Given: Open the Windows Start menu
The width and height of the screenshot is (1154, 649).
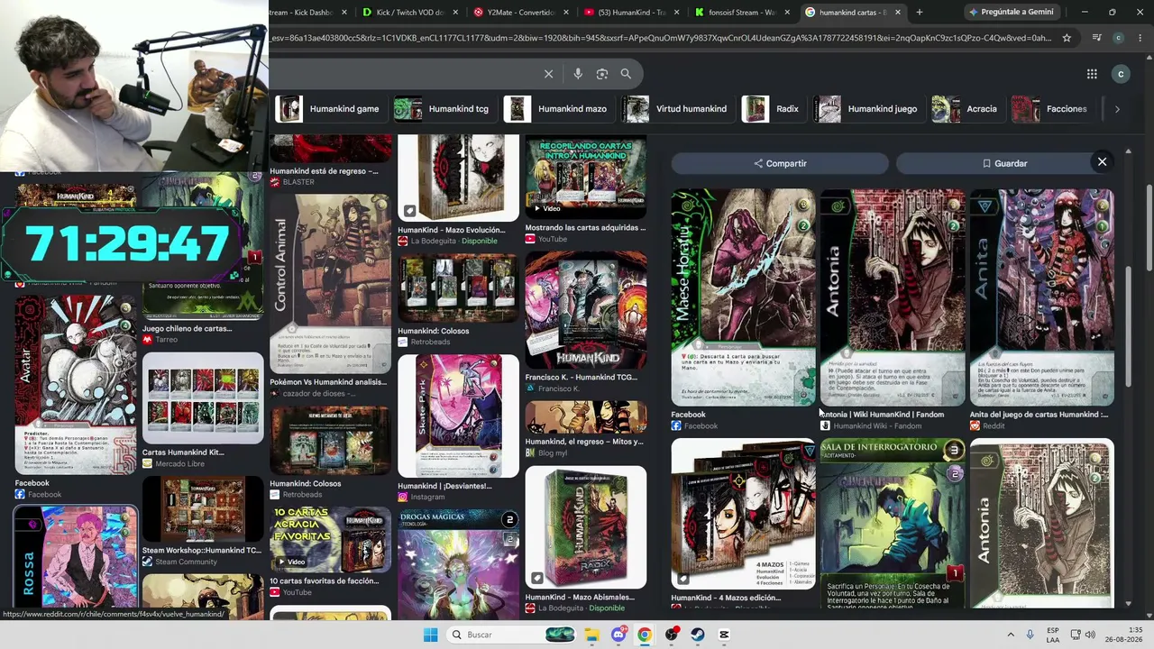Looking at the screenshot, I should pyautogui.click(x=431, y=635).
